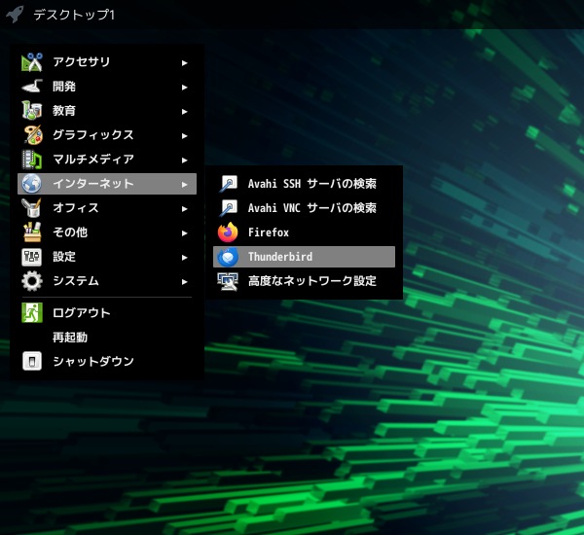Expand the マルチメディア submenu arrow
This screenshot has width=584, height=535.
(x=184, y=160)
